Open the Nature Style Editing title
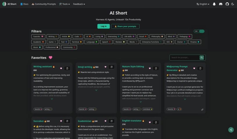This screenshot has width=237, height=139. [133, 67]
